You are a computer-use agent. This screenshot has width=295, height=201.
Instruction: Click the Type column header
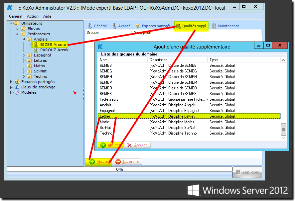coord(244,60)
